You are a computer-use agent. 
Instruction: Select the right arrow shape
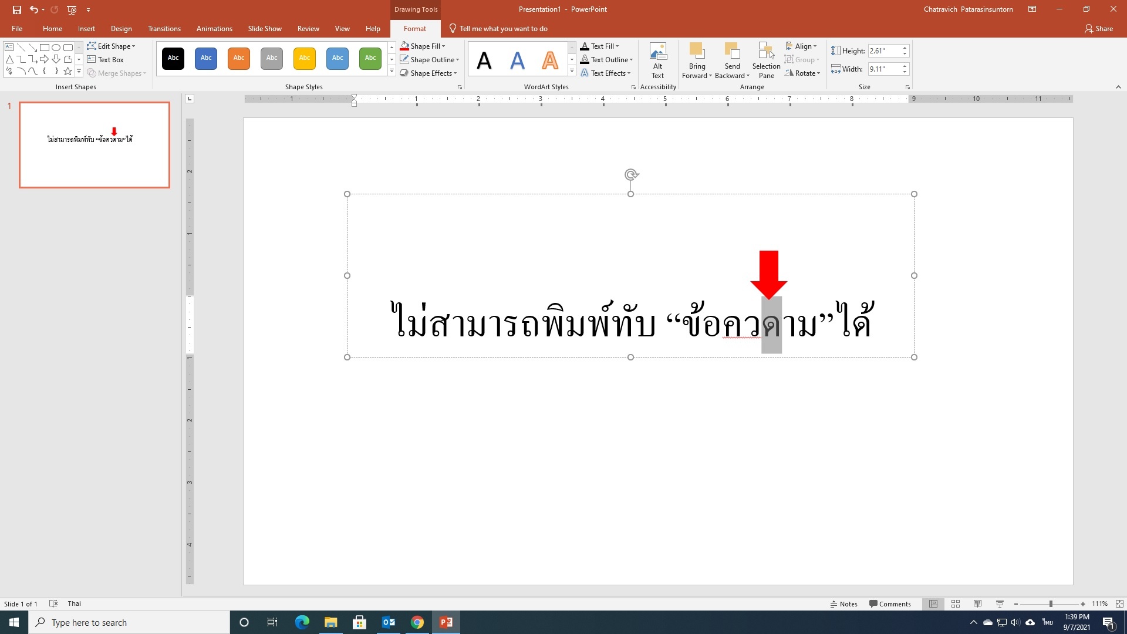(x=45, y=59)
